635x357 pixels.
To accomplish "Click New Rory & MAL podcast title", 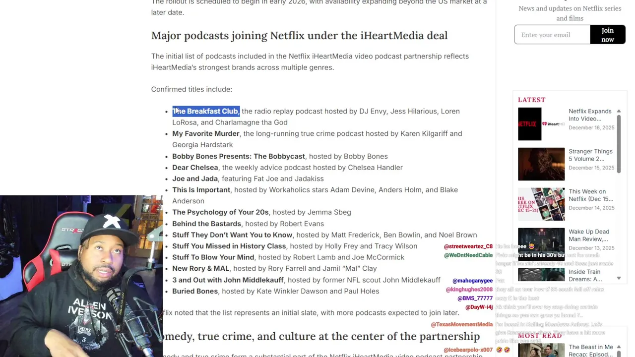I will click(201, 268).
